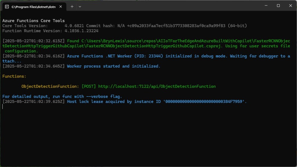Click the Worker process started message
297x167 pixels.
[113, 66]
